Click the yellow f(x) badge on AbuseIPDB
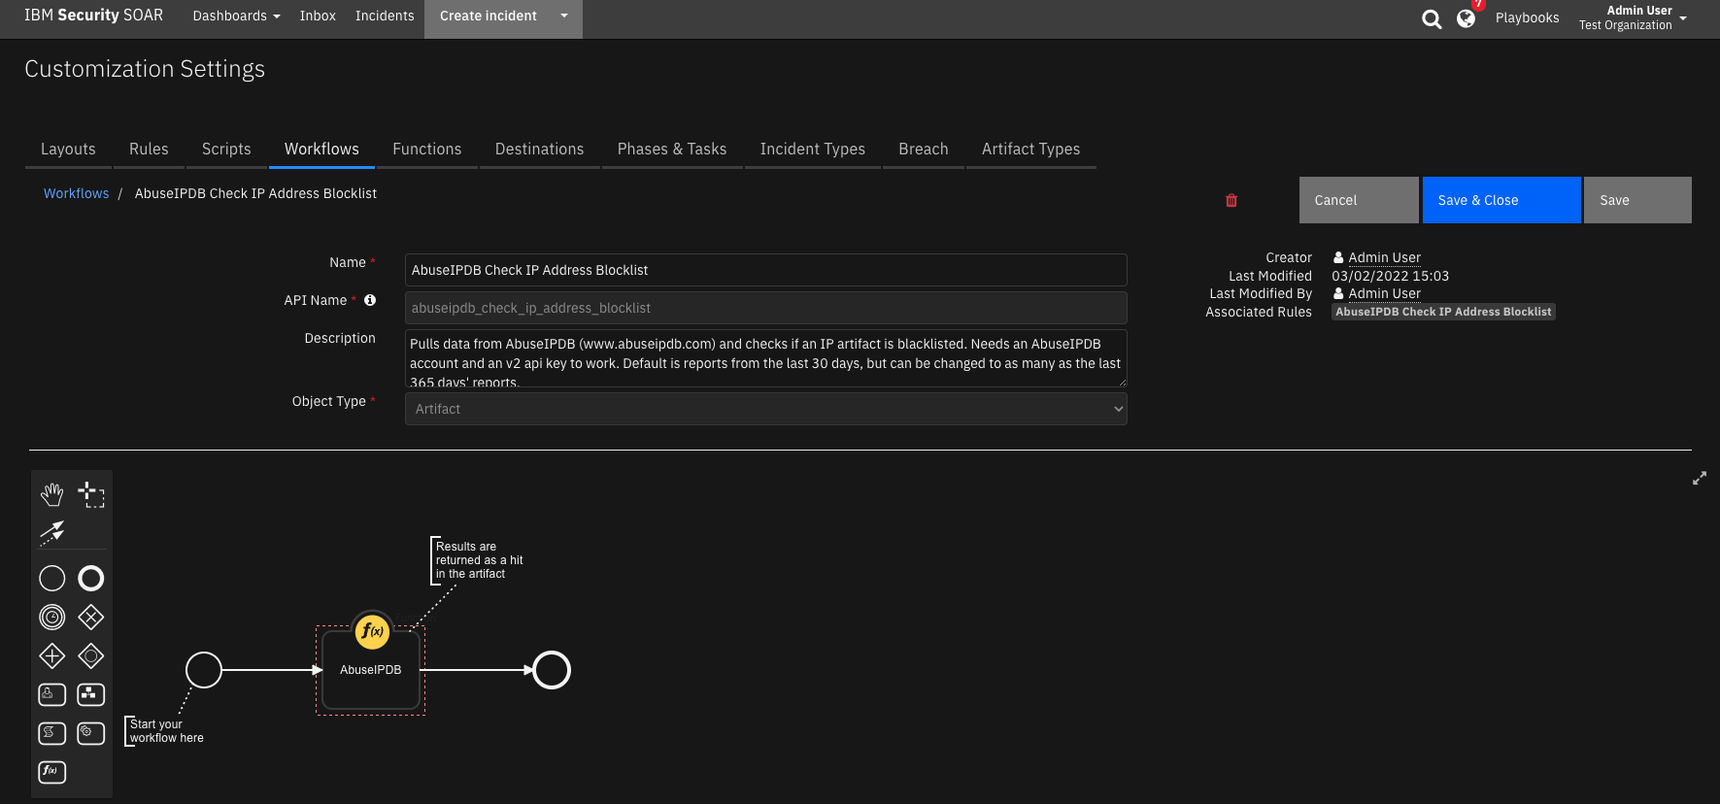Screen dimensions: 1720x804 (x=372, y=631)
